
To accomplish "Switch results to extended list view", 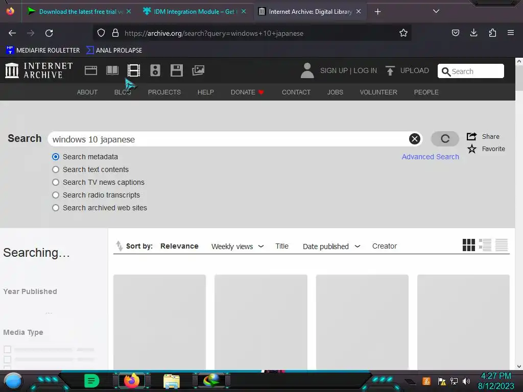I will 485,245.
